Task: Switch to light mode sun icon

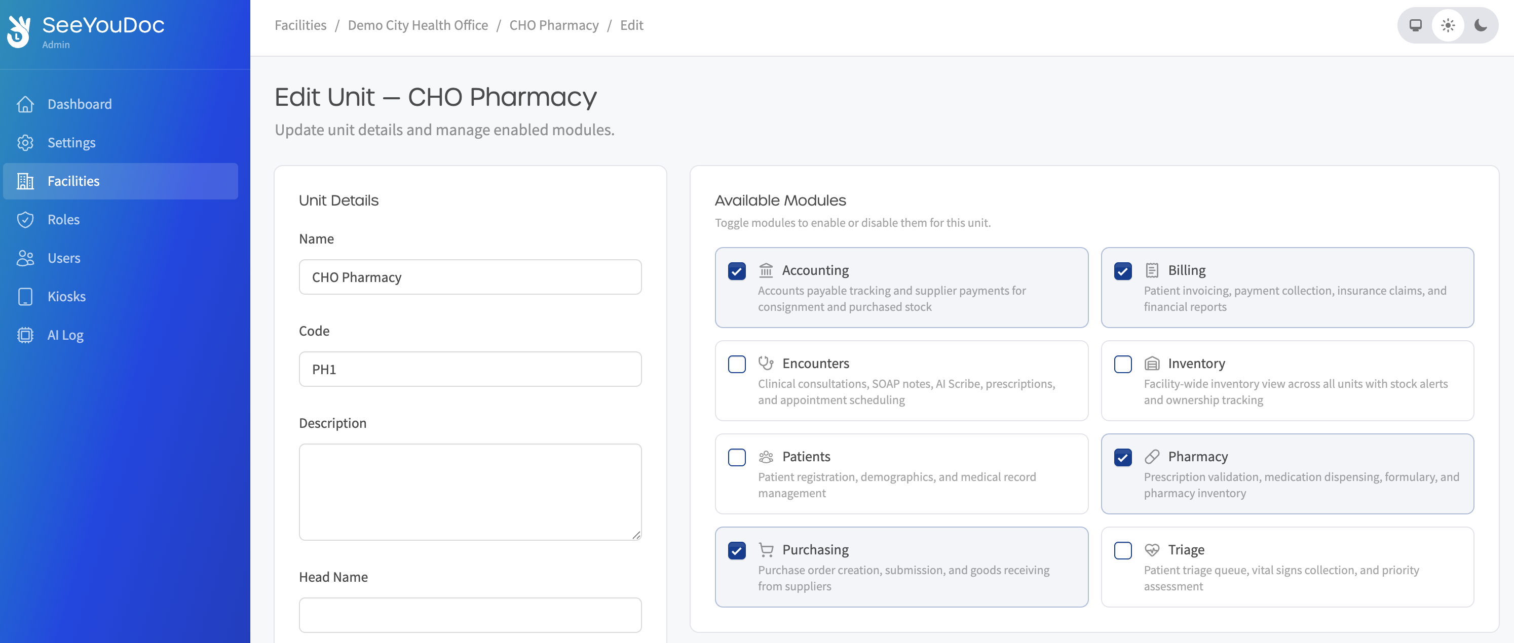Action: (1448, 25)
